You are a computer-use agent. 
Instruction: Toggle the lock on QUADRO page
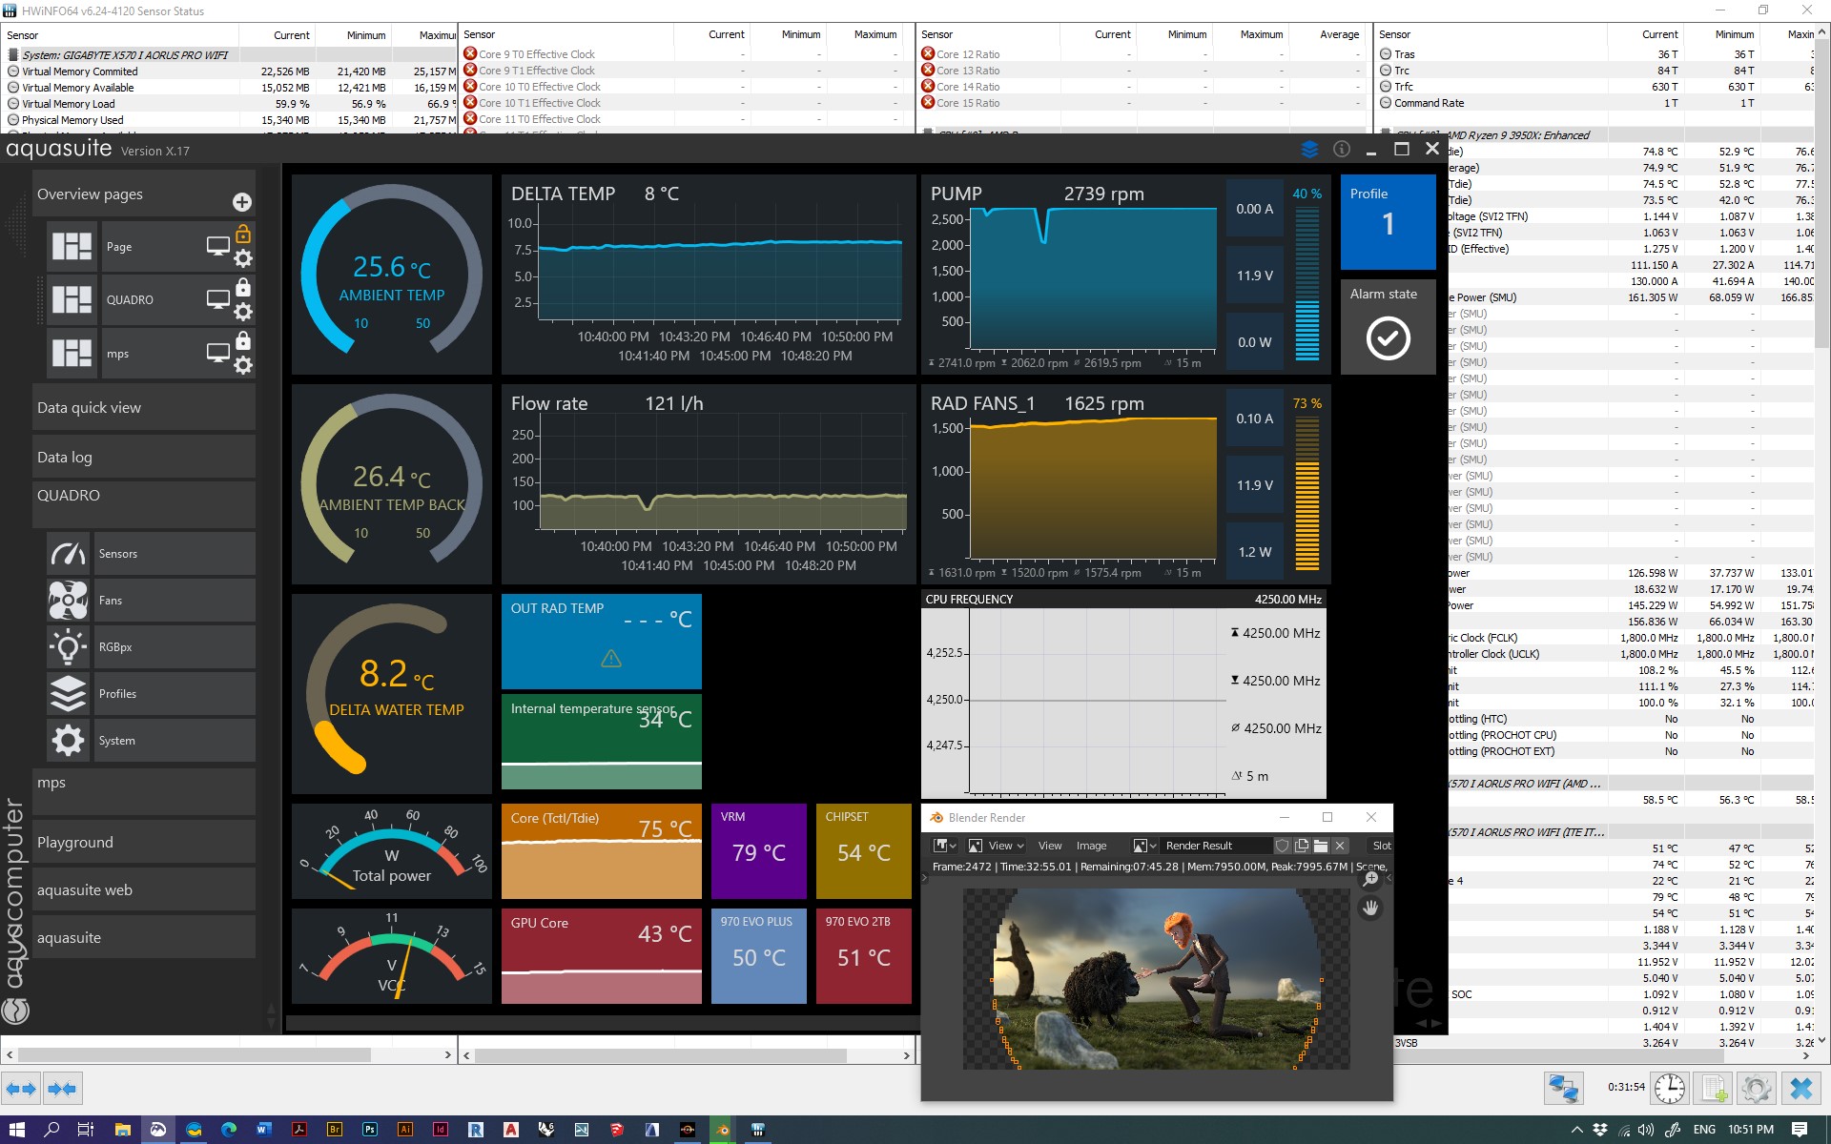[243, 288]
